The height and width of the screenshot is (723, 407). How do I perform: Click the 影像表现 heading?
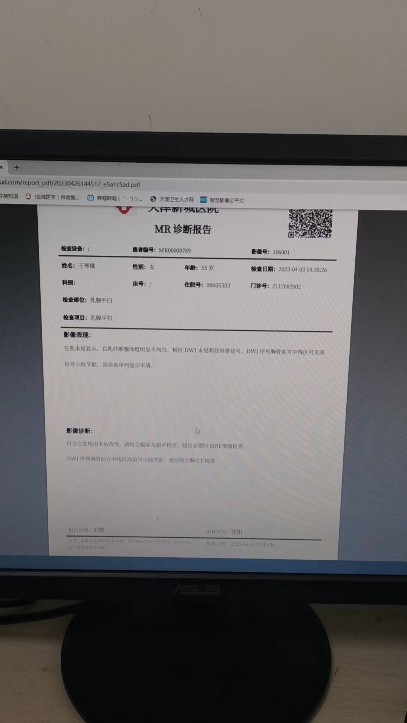pyautogui.click(x=77, y=335)
